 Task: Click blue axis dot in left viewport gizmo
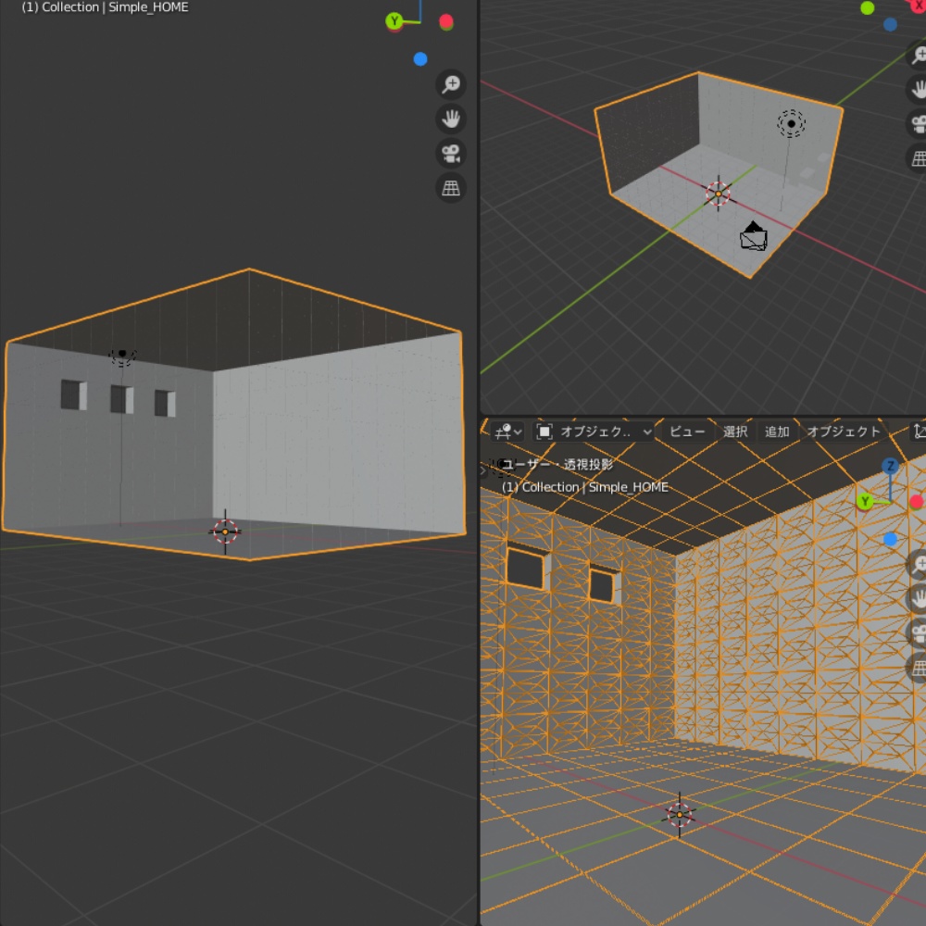pyautogui.click(x=420, y=59)
